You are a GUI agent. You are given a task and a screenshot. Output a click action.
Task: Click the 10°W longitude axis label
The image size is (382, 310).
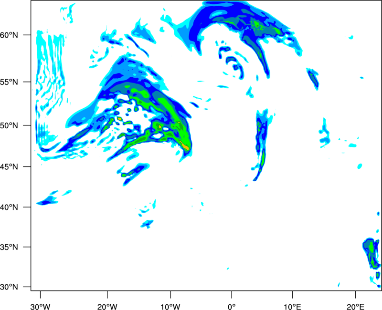(170, 307)
